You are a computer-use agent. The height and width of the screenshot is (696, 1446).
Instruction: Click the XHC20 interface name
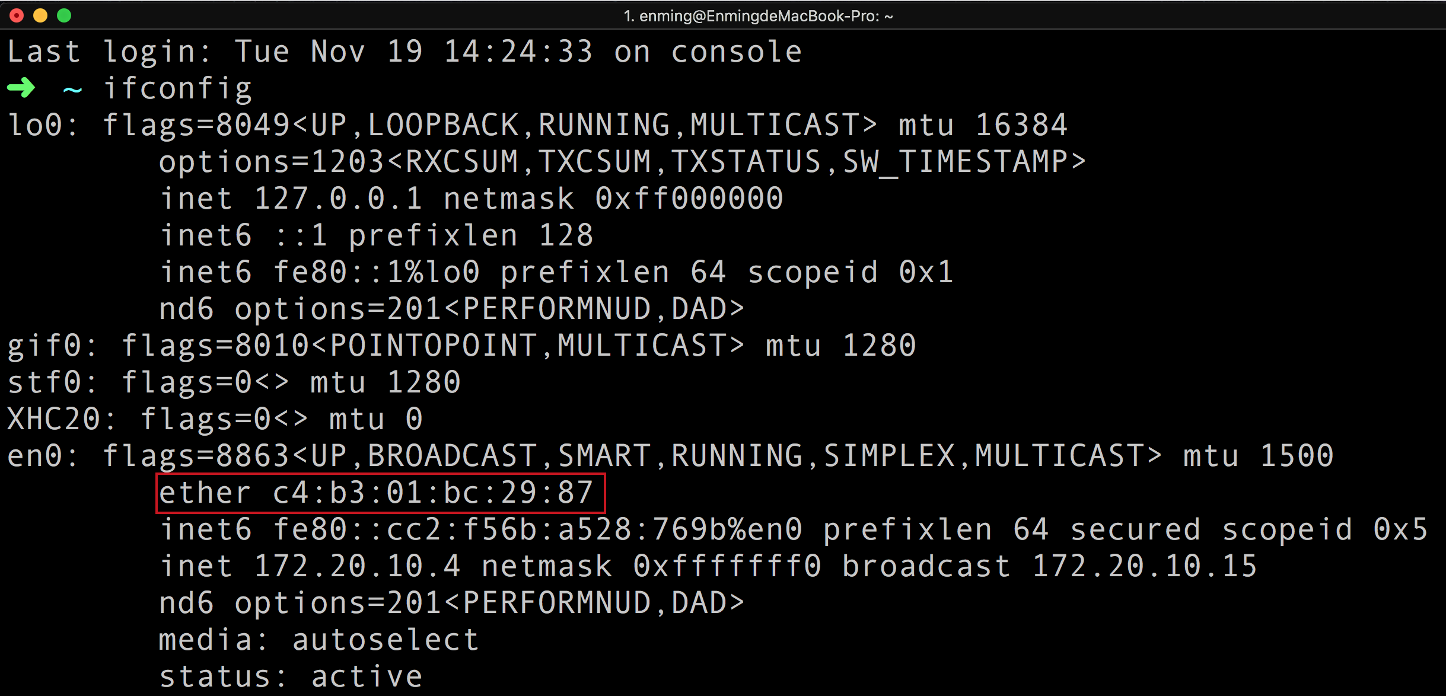pyautogui.click(x=55, y=419)
